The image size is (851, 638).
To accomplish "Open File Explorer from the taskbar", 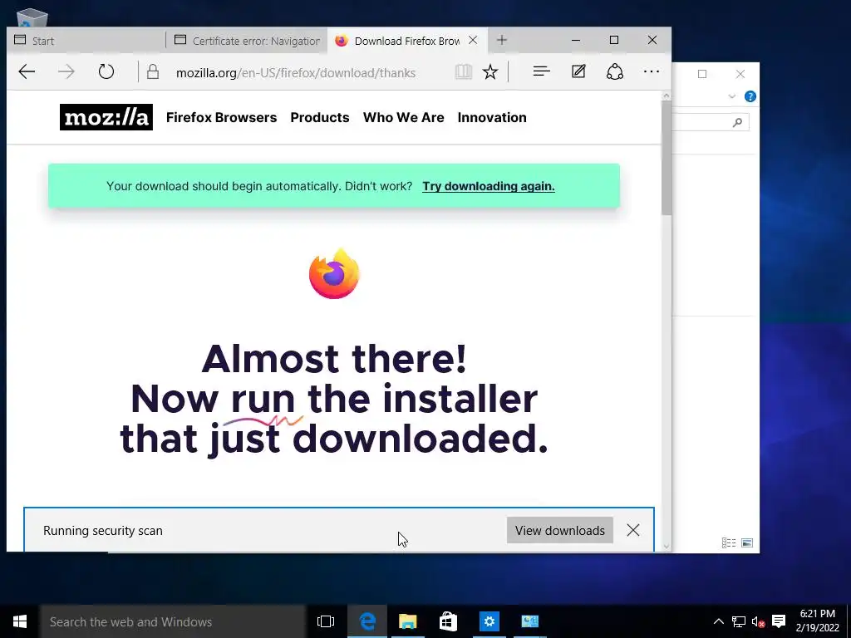I will tap(407, 621).
